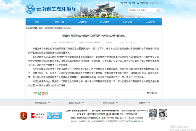This screenshot has height=131, width=196.
Task: Open the 环境质量 navigation tab
Action: point(82,22)
